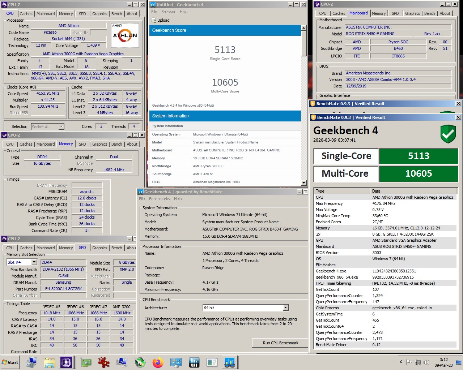Click the taskbar clock showing 3:12
Image resolution: width=463 pixels, height=370 pixels.
tap(443, 362)
